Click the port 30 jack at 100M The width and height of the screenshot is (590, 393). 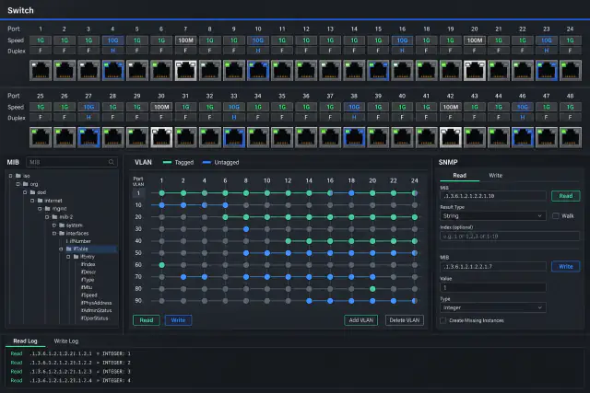[161, 137]
